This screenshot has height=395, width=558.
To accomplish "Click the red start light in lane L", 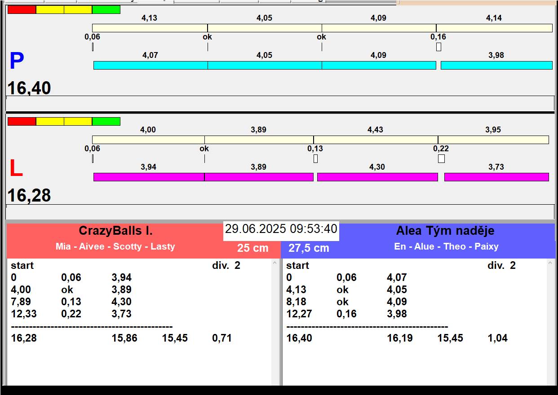I will point(22,122).
